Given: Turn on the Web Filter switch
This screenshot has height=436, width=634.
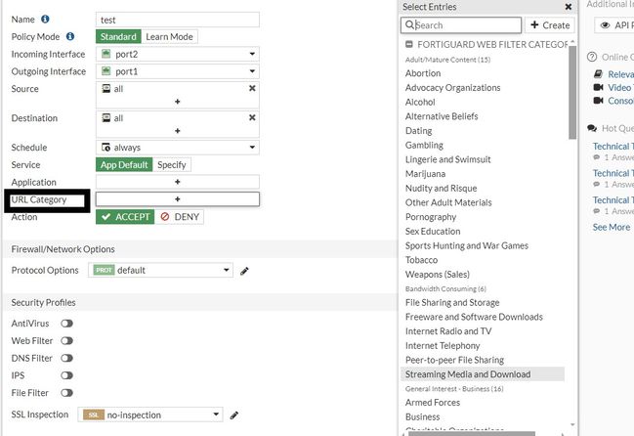Looking at the screenshot, I should point(67,340).
